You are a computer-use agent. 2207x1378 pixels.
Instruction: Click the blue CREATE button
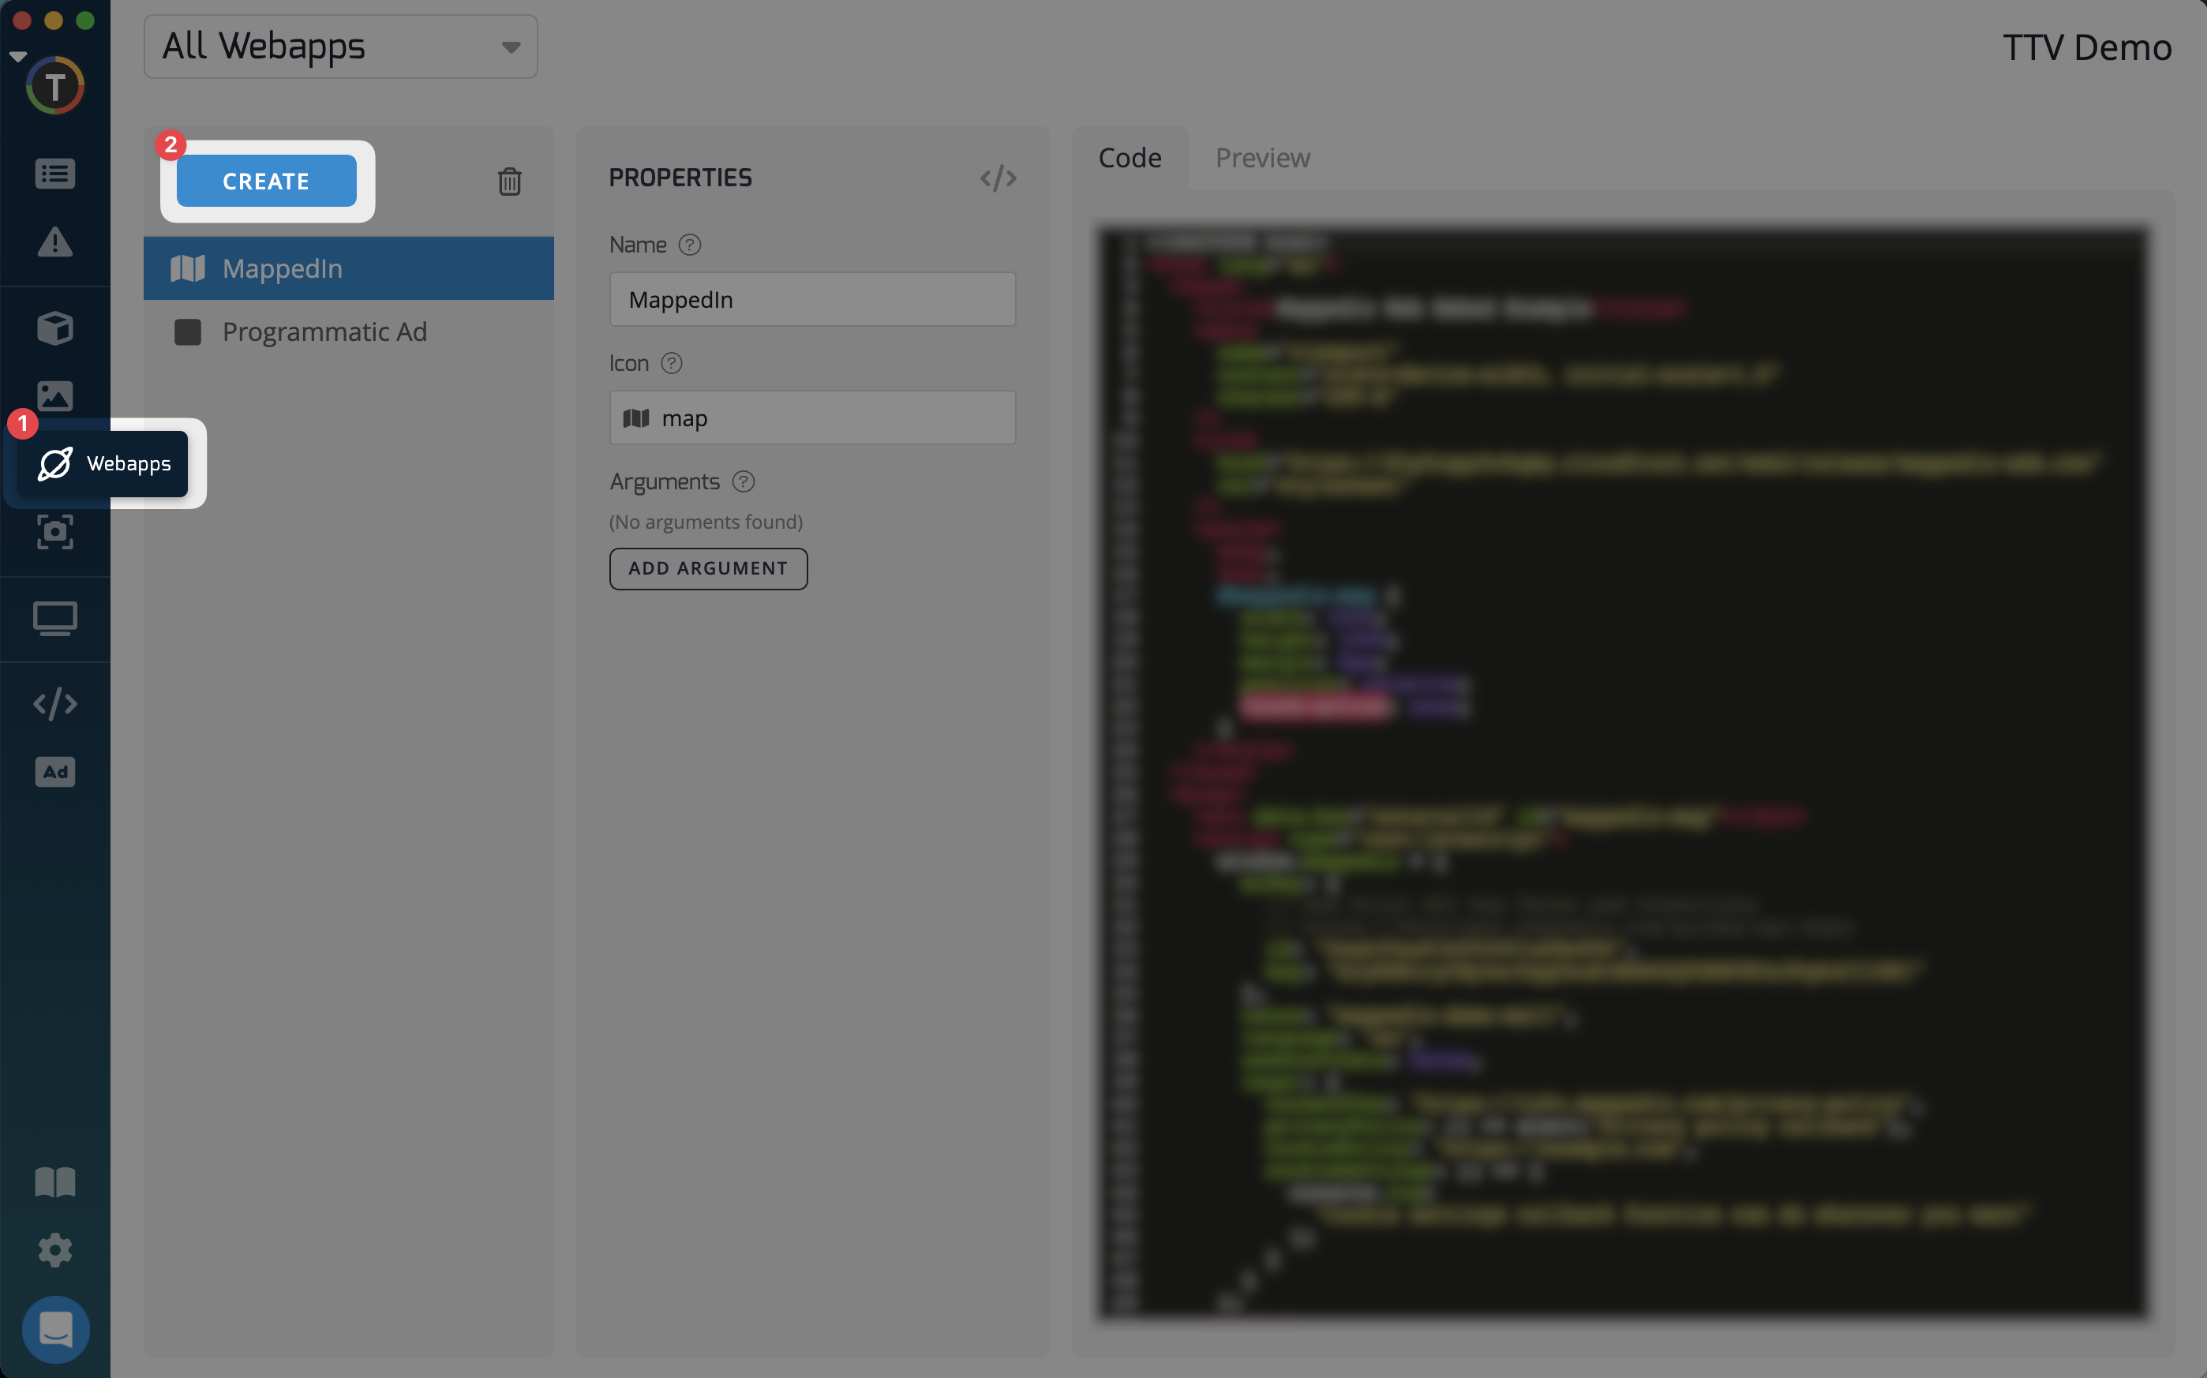tap(266, 181)
